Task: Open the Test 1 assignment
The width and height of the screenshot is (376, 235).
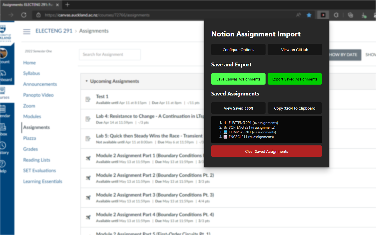Action: (x=102, y=96)
